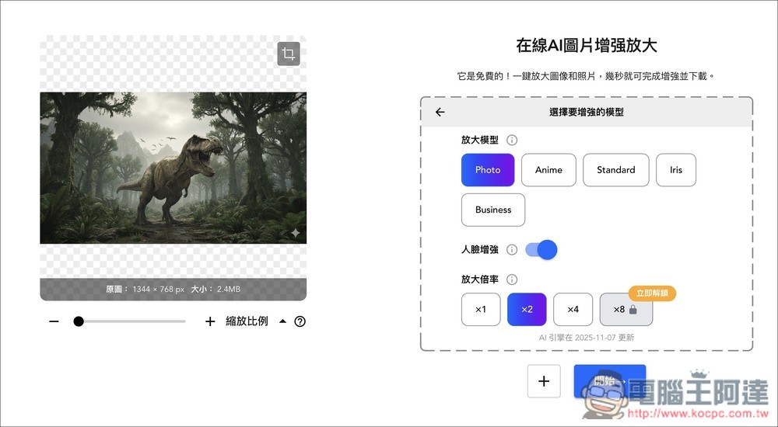
Task: Click the AI 引擎在 2025-11-07 更新 note
Action: tap(587, 338)
